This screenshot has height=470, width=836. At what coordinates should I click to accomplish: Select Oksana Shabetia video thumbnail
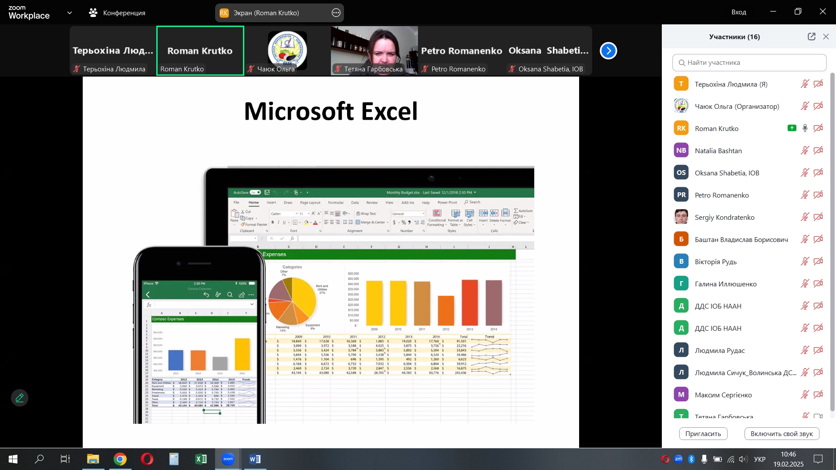549,50
